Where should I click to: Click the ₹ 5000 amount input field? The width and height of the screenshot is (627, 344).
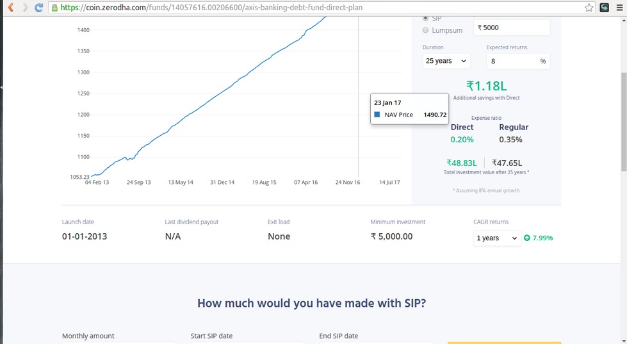(512, 28)
